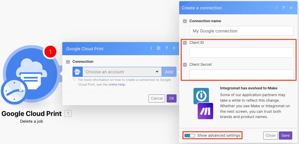Expand Google Cloud Print dialog to fullscreen
The width and height of the screenshot is (299, 144).
point(158,48)
